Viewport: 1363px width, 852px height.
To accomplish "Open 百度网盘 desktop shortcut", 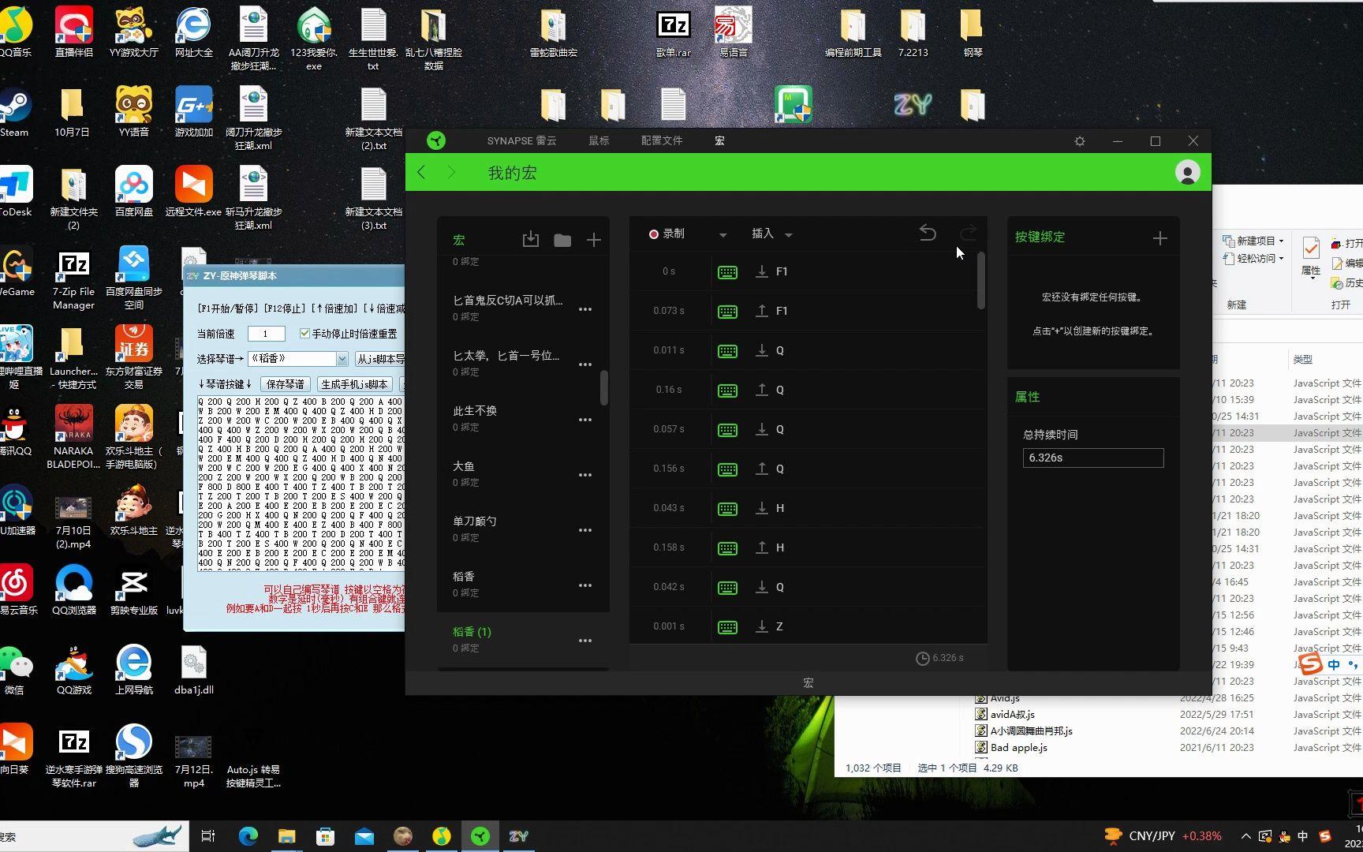I will [x=134, y=192].
